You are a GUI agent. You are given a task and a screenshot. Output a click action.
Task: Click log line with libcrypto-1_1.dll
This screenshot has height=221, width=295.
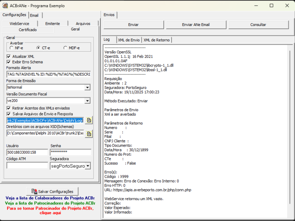pyautogui.click(x=139, y=65)
